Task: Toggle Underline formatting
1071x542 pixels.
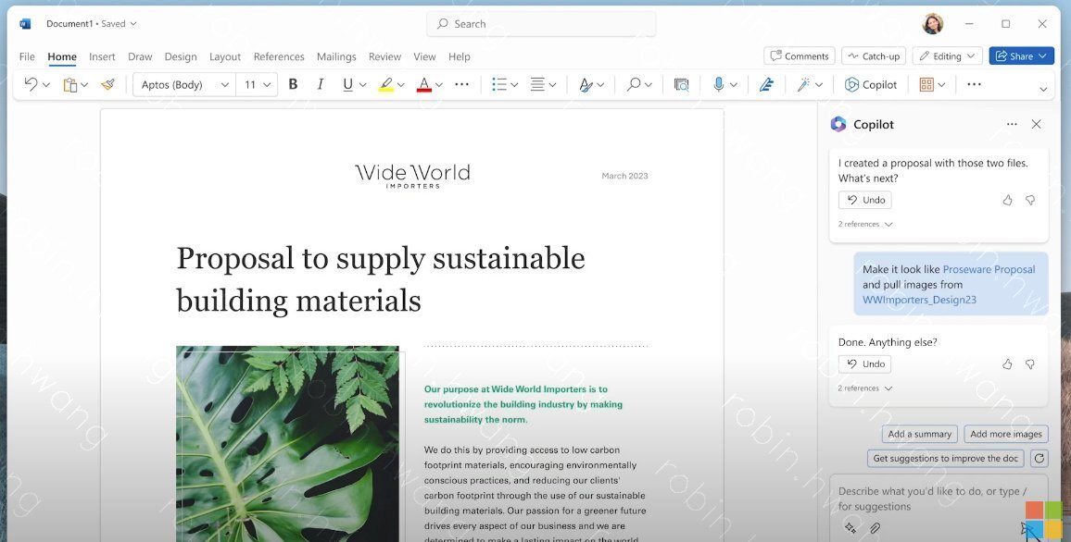Action: (347, 84)
